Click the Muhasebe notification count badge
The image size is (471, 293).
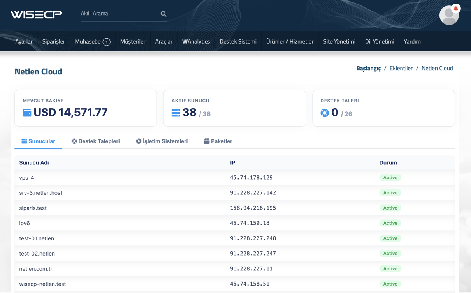point(106,42)
